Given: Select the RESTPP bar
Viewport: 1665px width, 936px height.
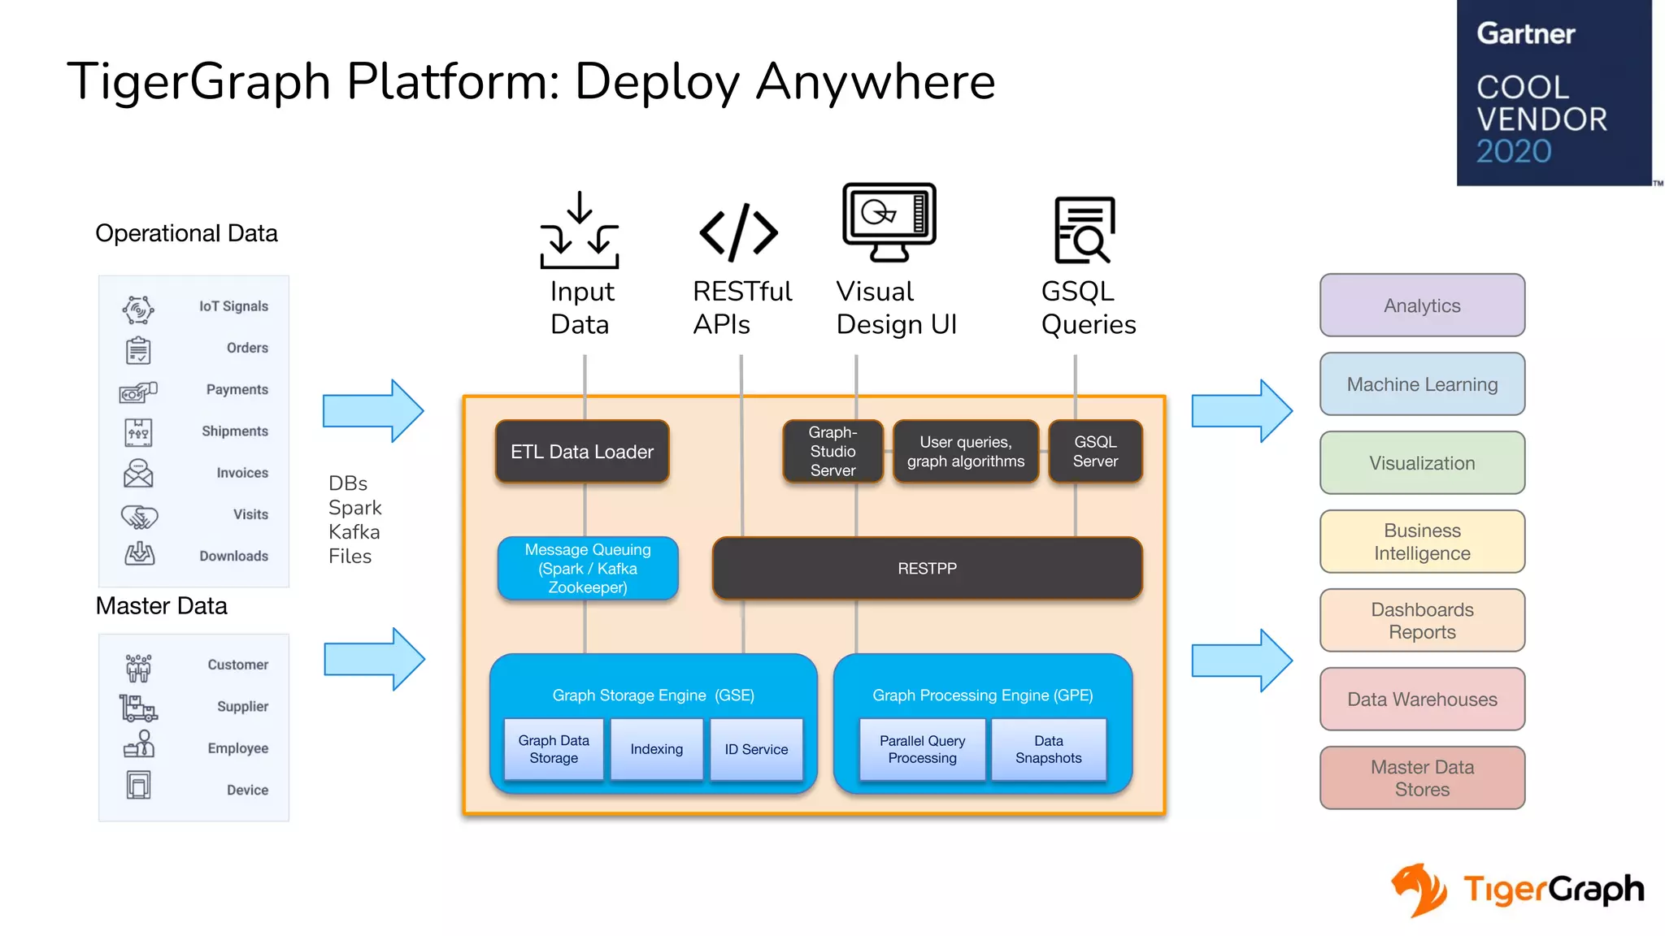Looking at the screenshot, I should pos(927,569).
